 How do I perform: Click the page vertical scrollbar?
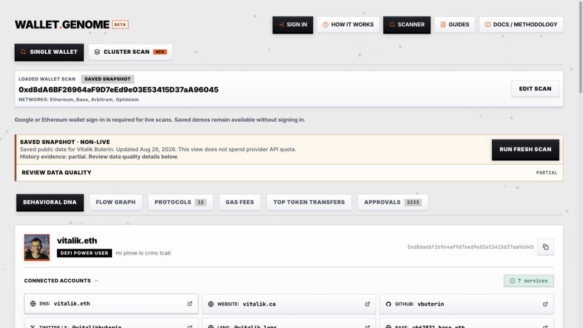(580, 48)
